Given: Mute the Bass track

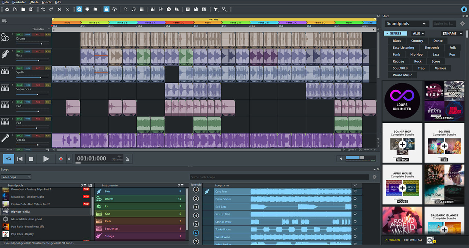Looking at the screenshot, I should (x=28, y=51).
